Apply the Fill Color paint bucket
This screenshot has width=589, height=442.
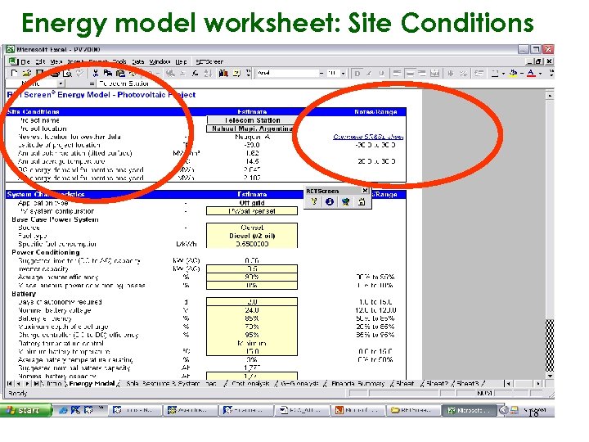tap(513, 74)
